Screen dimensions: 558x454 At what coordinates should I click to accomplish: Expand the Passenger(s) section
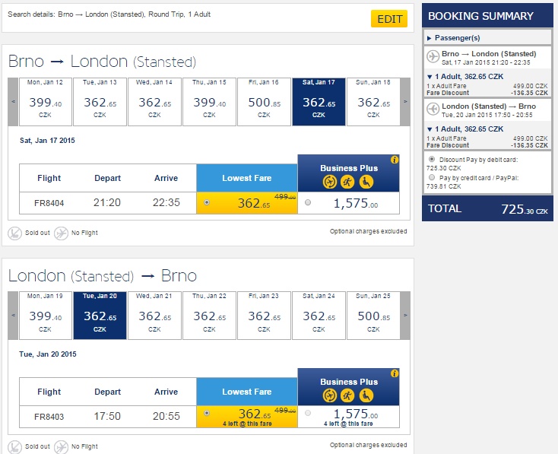pos(454,38)
